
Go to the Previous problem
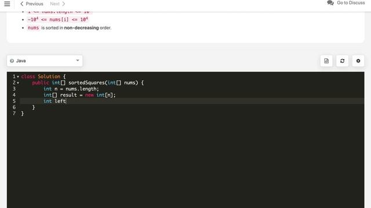32,4
